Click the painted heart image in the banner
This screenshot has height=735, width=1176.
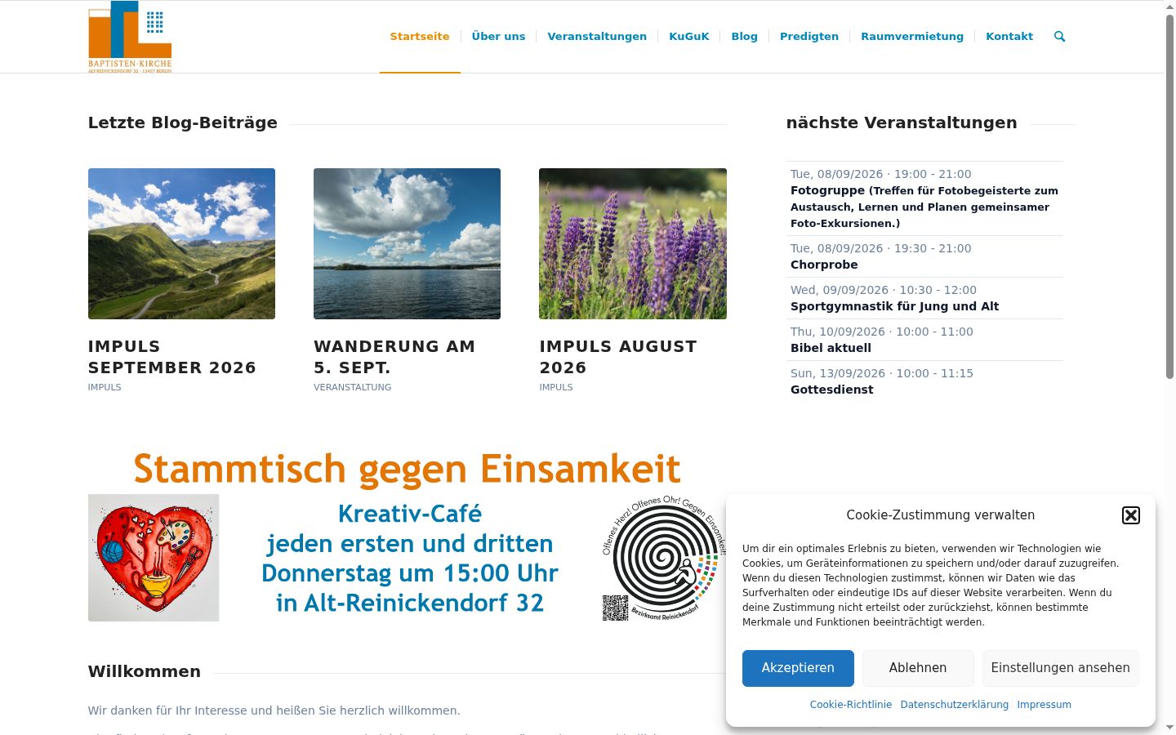tap(154, 558)
